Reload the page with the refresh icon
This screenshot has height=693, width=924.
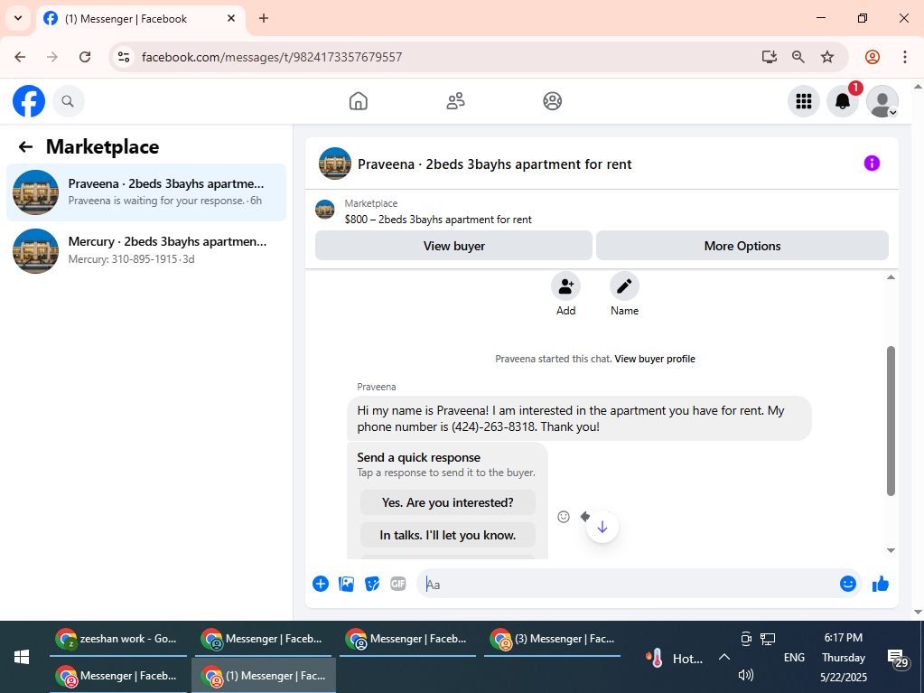(85, 57)
